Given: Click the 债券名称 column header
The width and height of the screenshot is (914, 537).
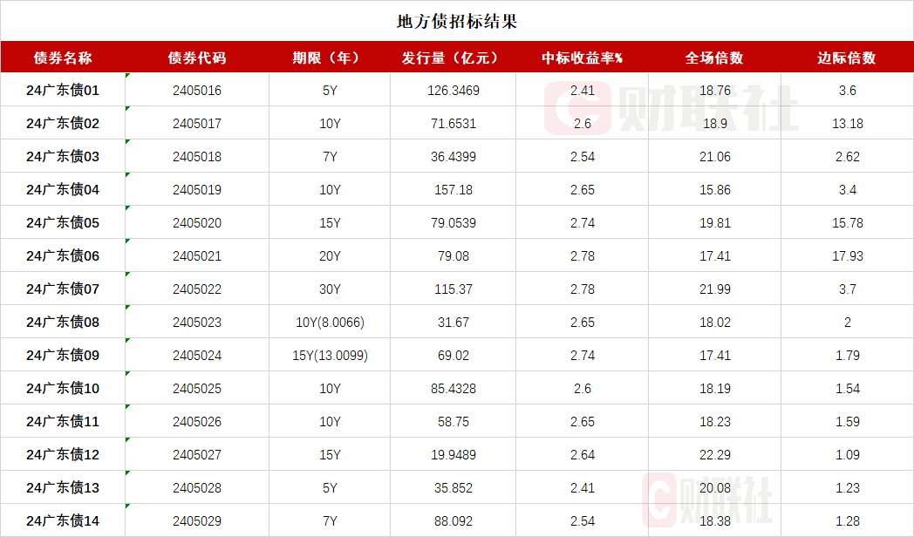Looking at the screenshot, I should click(63, 58).
